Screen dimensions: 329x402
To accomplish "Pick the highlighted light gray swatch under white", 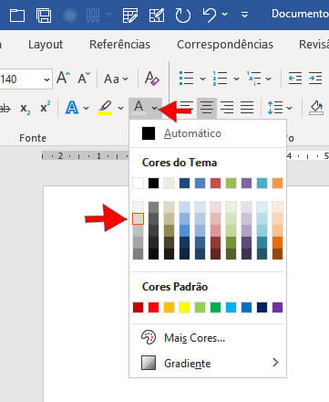I will (138, 219).
